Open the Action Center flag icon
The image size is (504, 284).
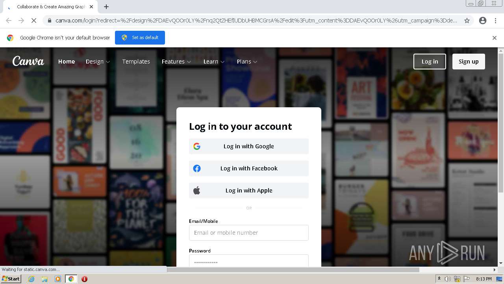[x=467, y=279]
